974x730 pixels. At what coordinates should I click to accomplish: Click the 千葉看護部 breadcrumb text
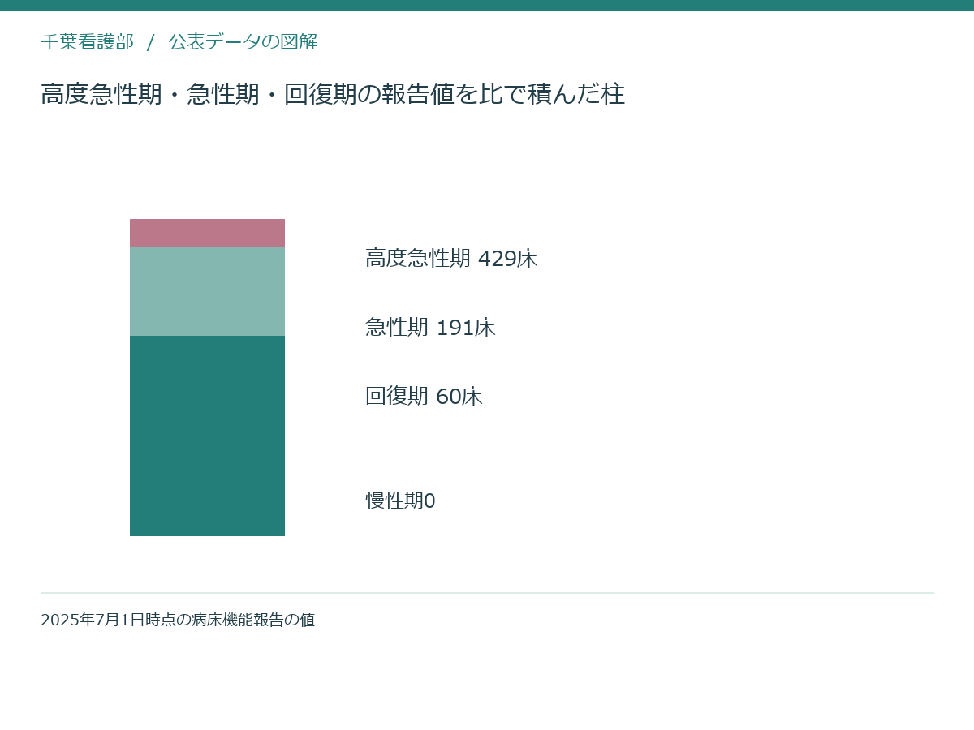pos(87,42)
